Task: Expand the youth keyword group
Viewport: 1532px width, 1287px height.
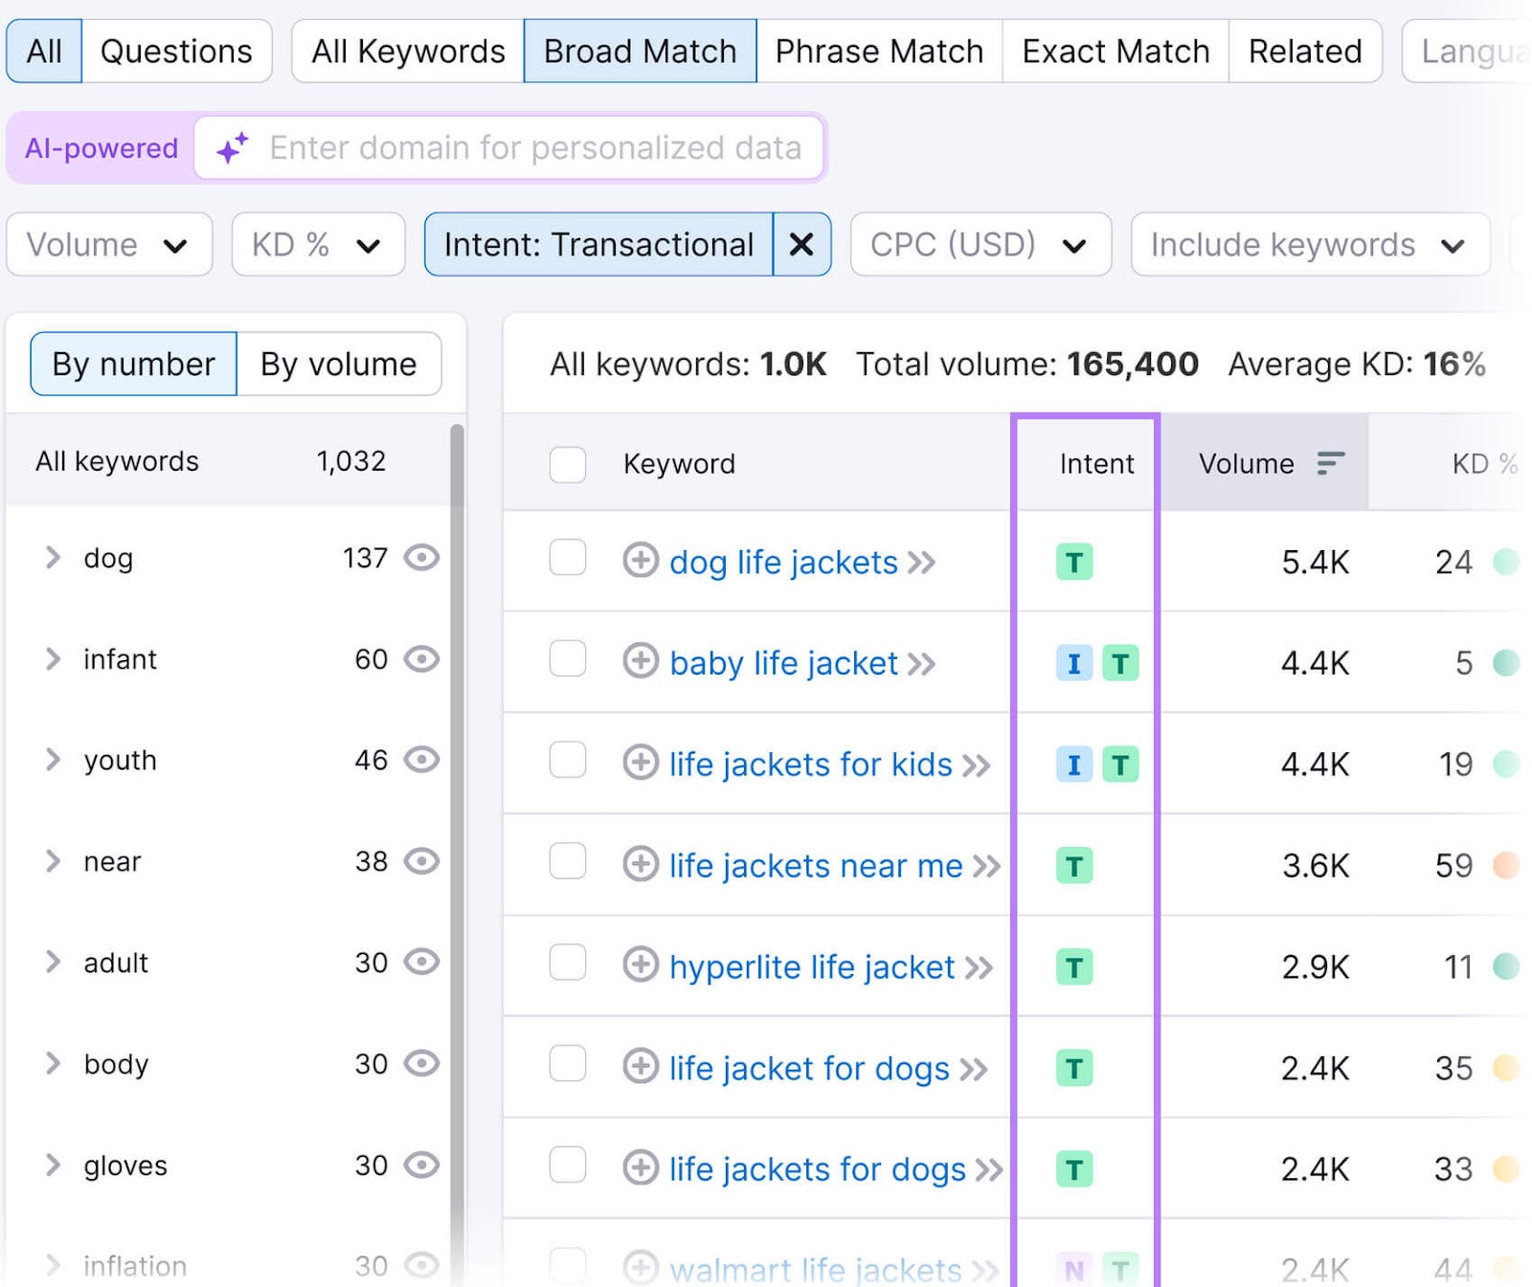Action: (54, 760)
